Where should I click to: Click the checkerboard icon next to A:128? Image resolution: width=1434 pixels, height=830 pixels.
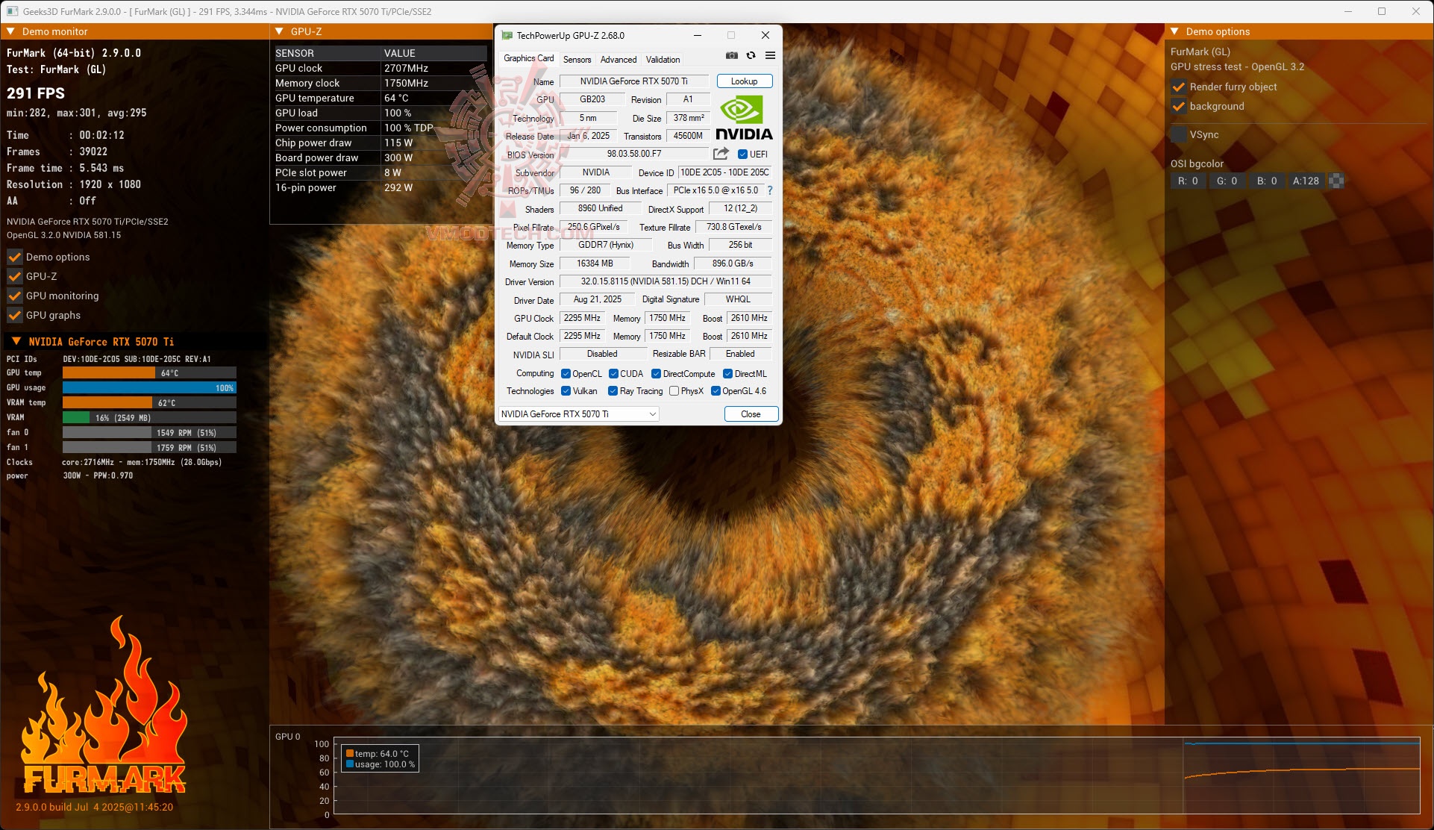1336,181
